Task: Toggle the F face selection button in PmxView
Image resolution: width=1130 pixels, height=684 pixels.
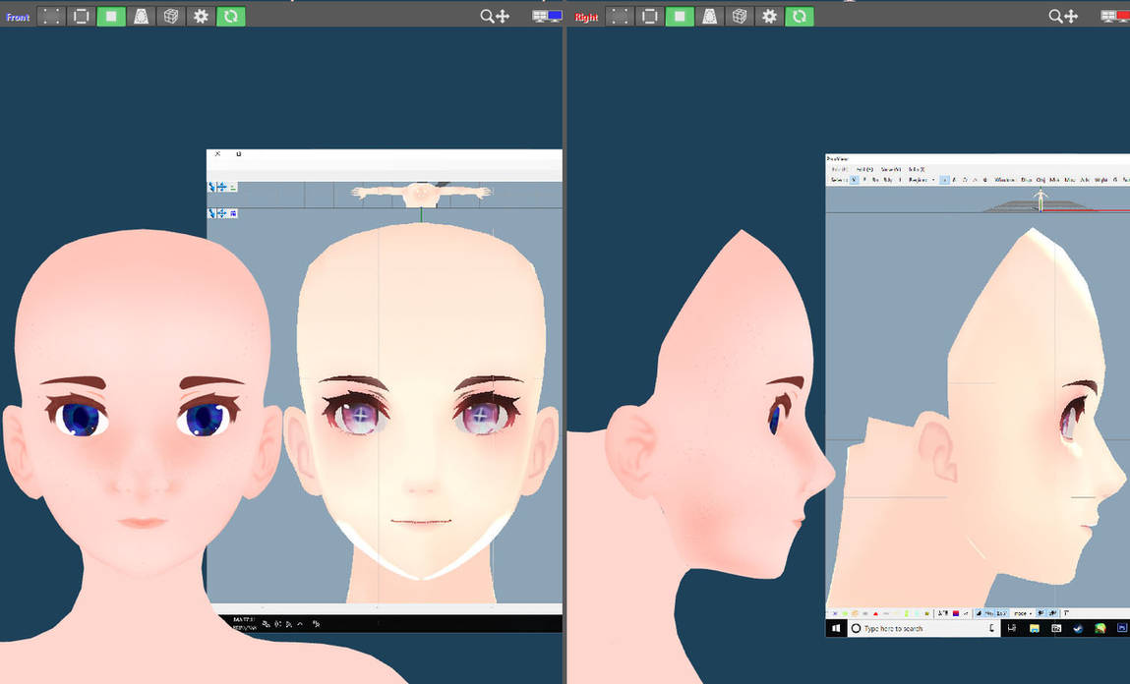Action: coord(864,180)
